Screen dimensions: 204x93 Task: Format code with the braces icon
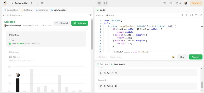click(x=192, y=15)
